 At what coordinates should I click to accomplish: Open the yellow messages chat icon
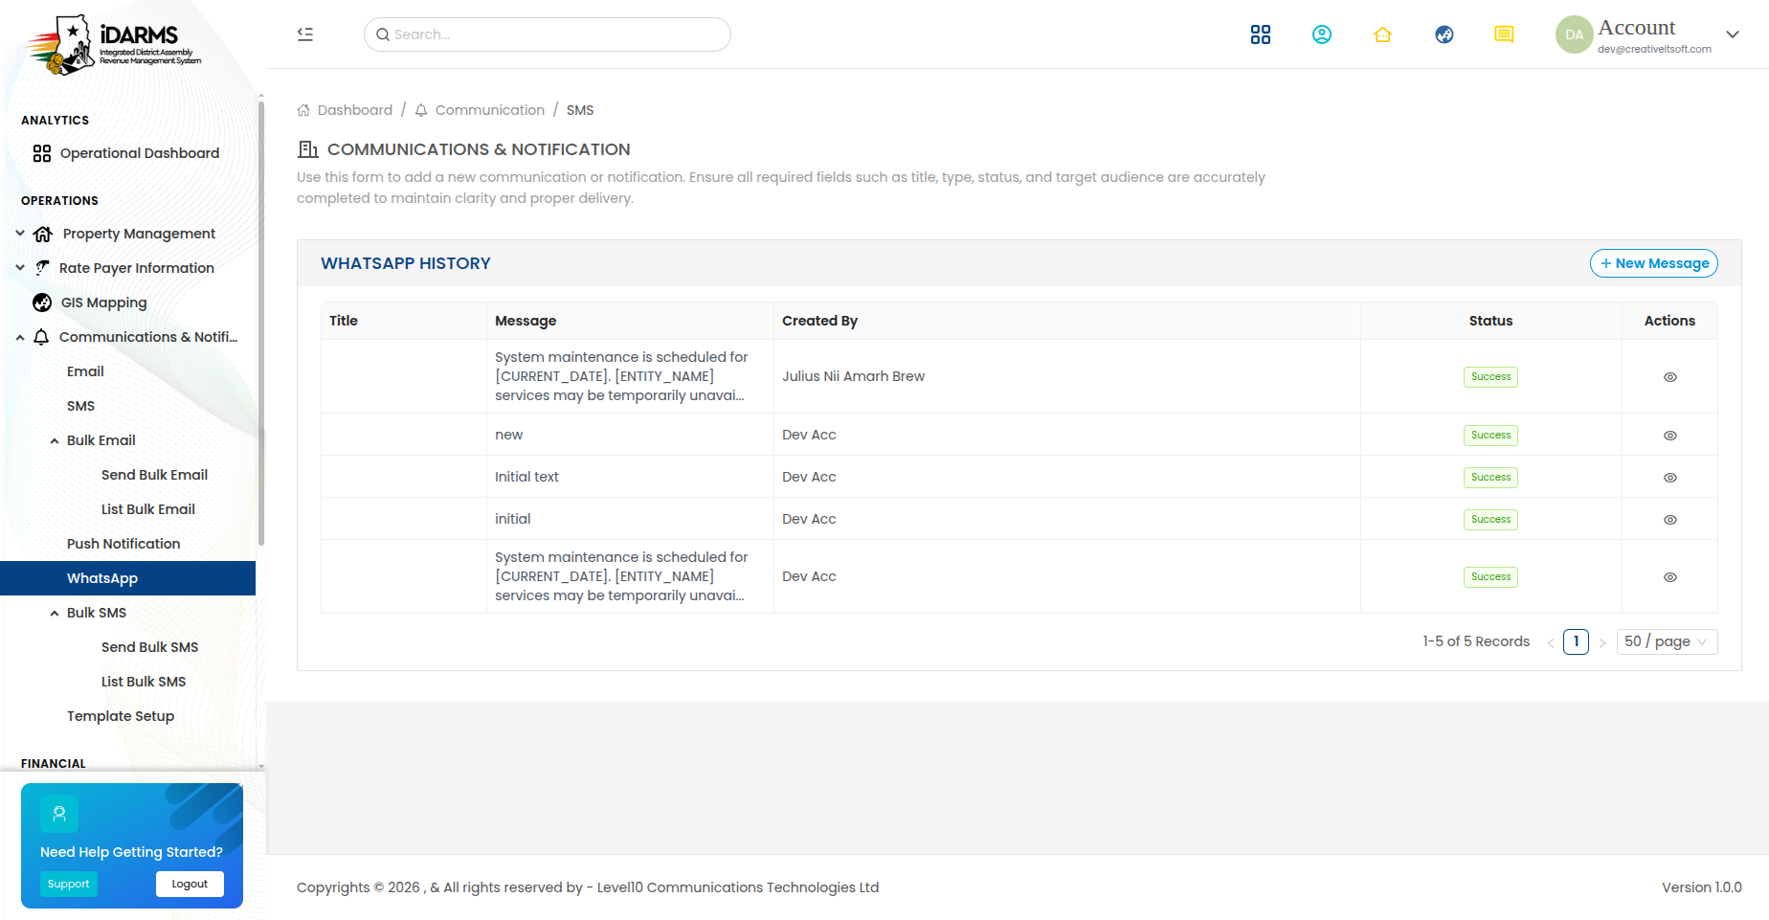click(1505, 34)
